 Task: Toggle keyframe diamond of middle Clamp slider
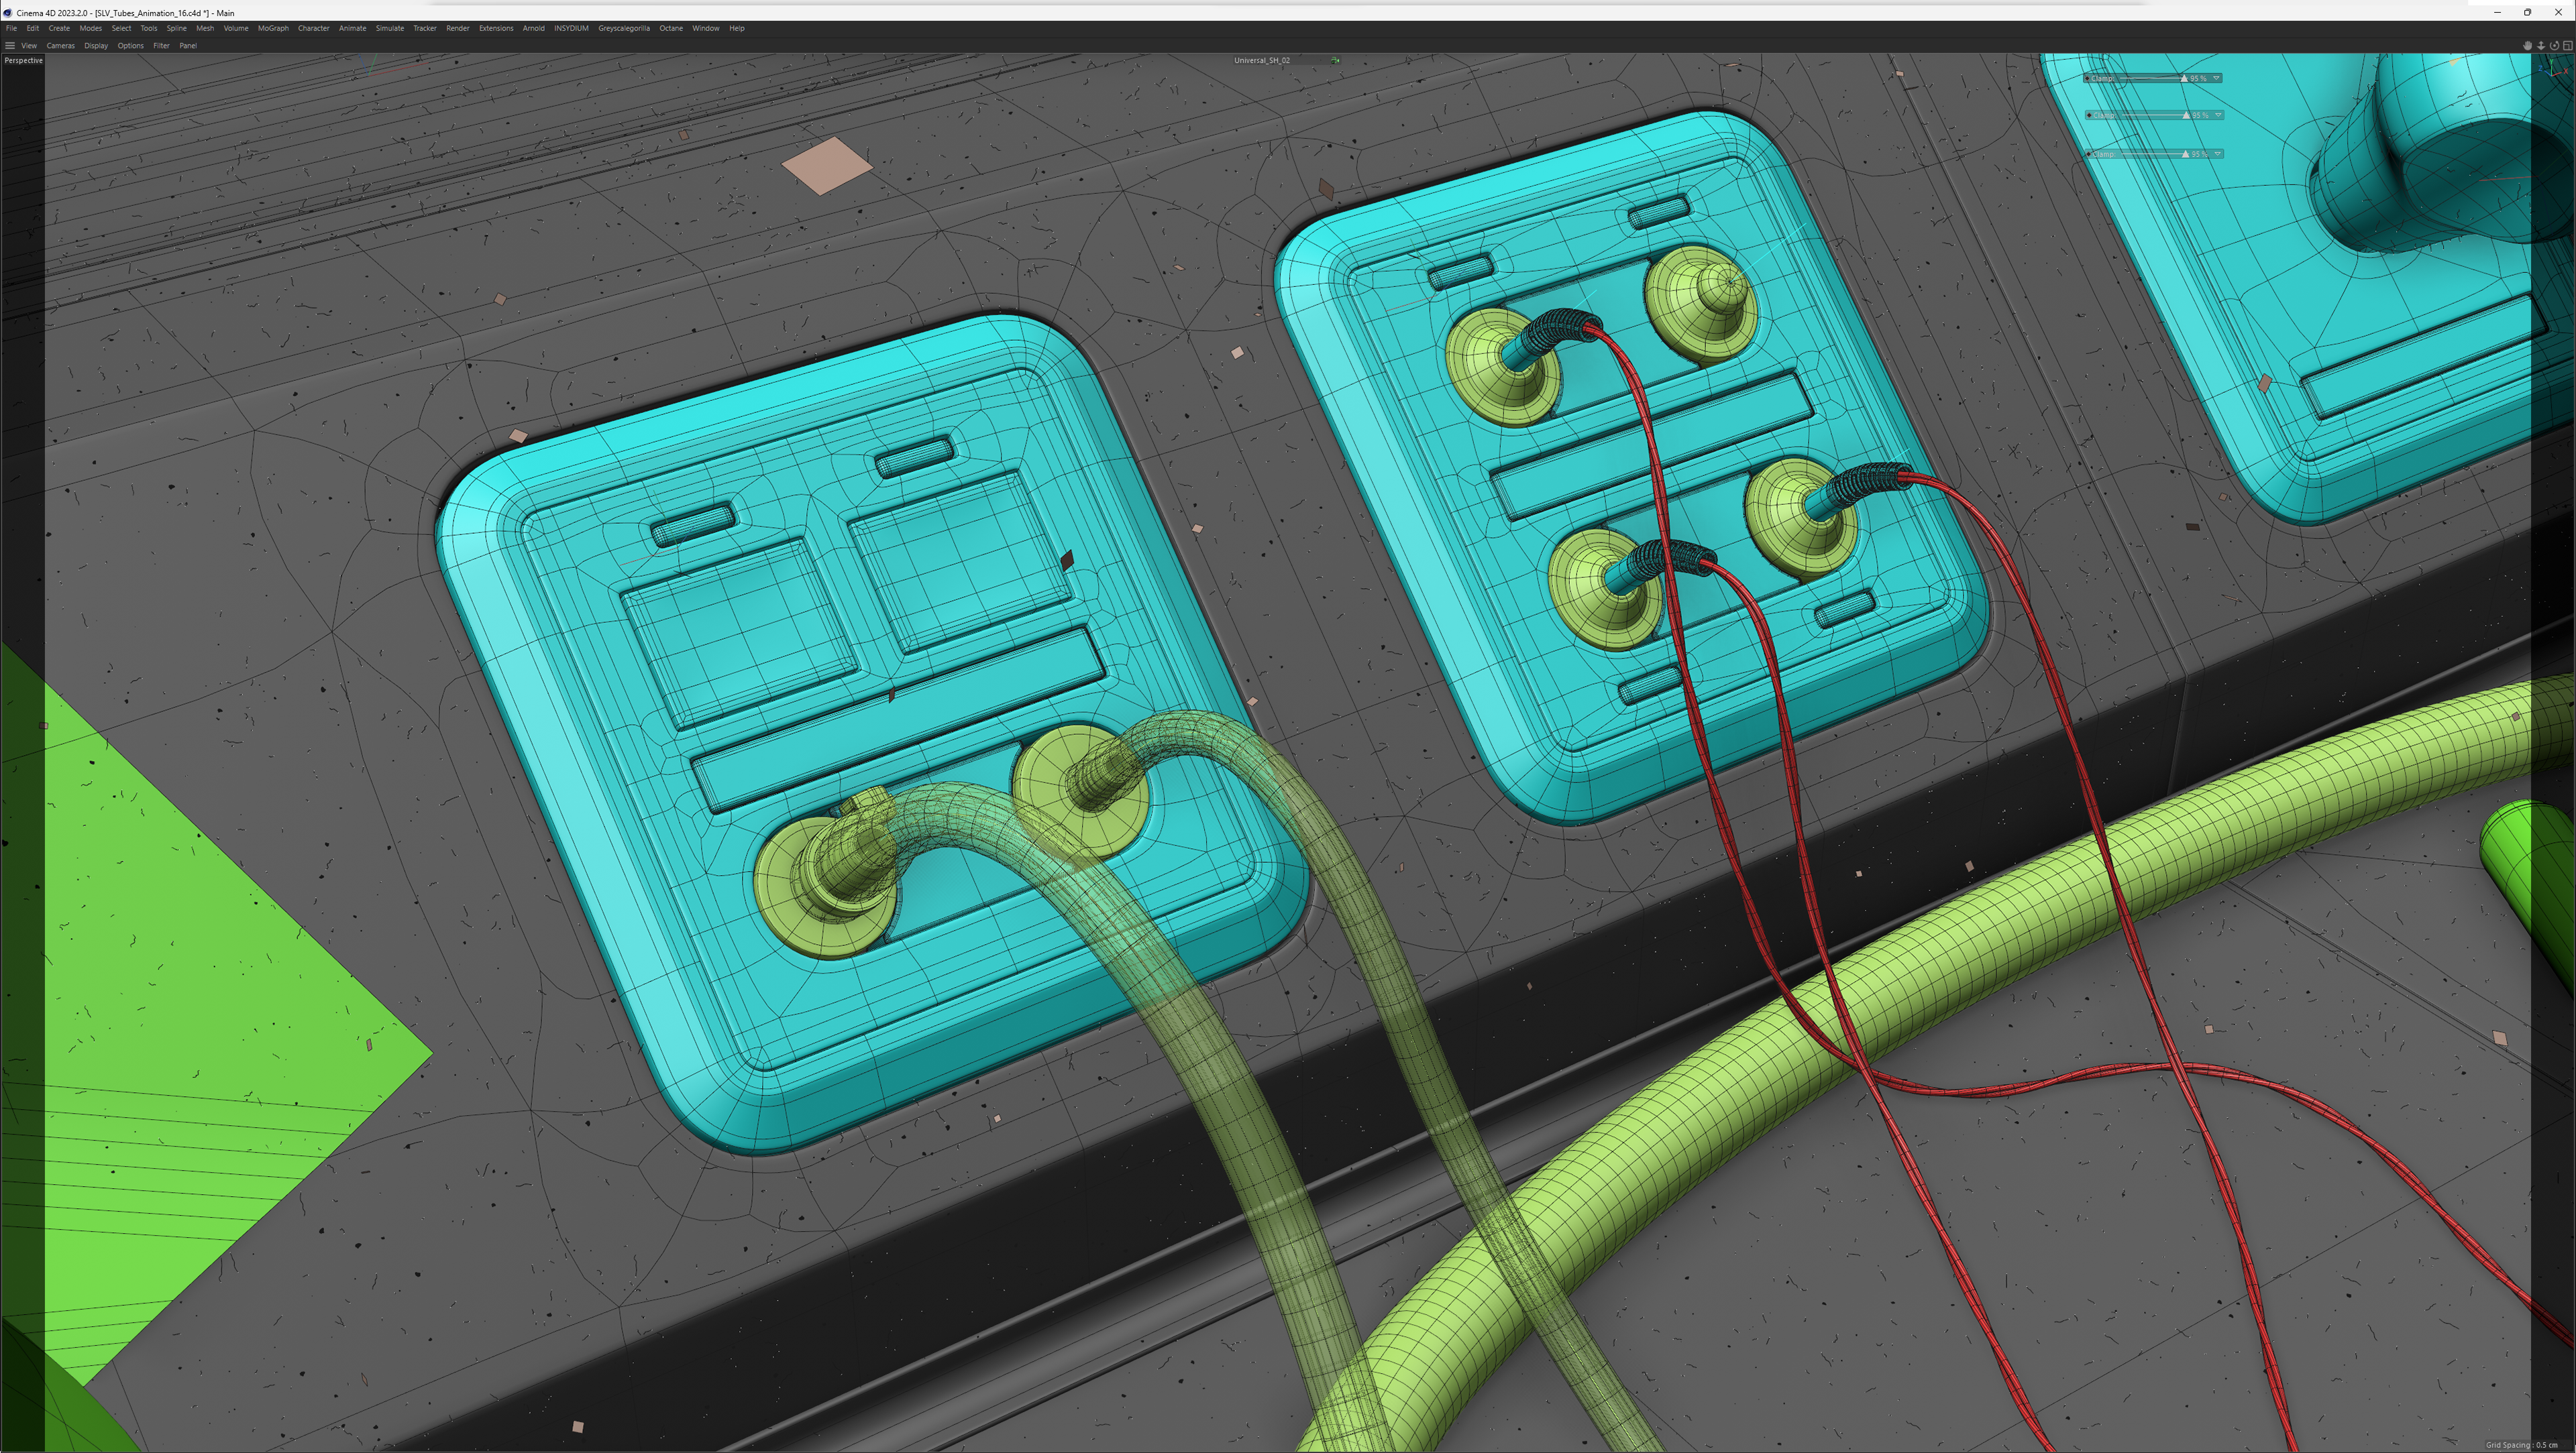[2089, 115]
